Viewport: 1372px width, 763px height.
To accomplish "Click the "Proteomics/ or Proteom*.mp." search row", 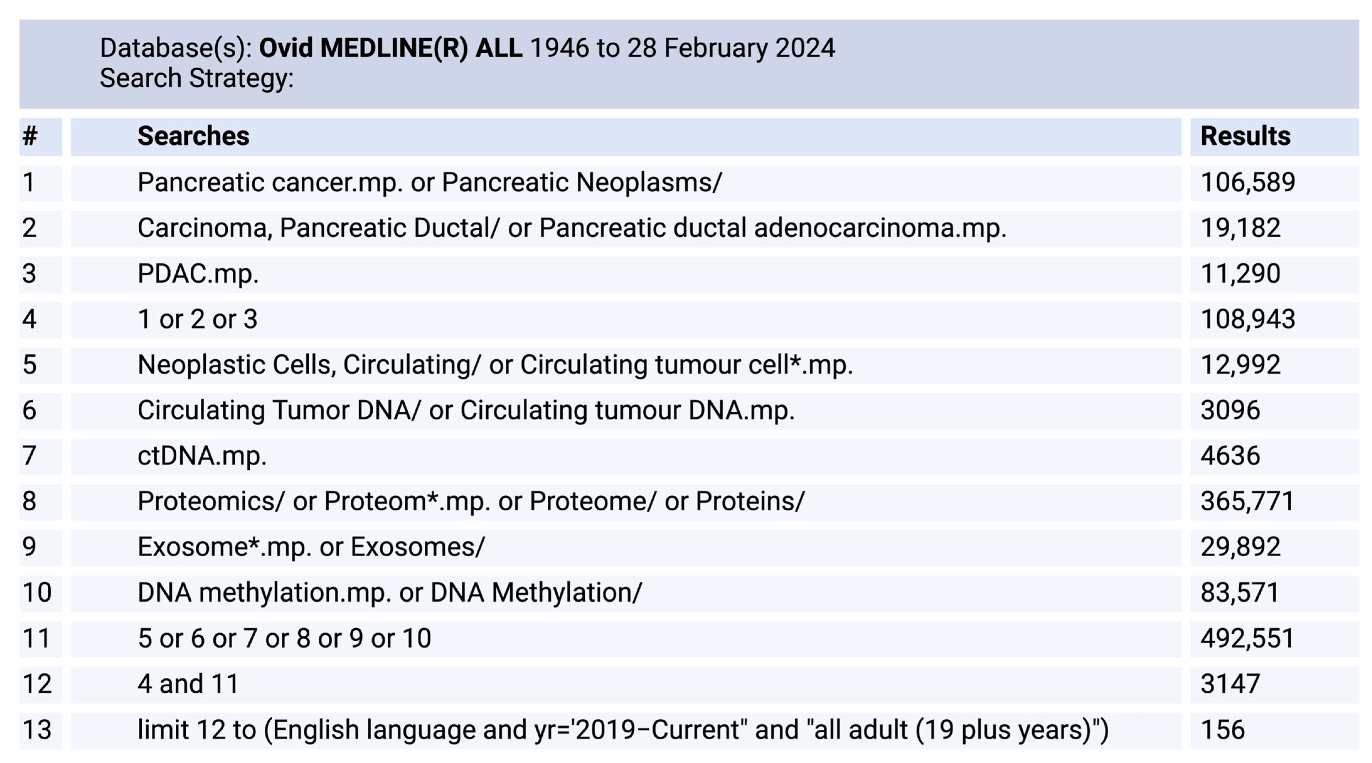I will 471,501.
